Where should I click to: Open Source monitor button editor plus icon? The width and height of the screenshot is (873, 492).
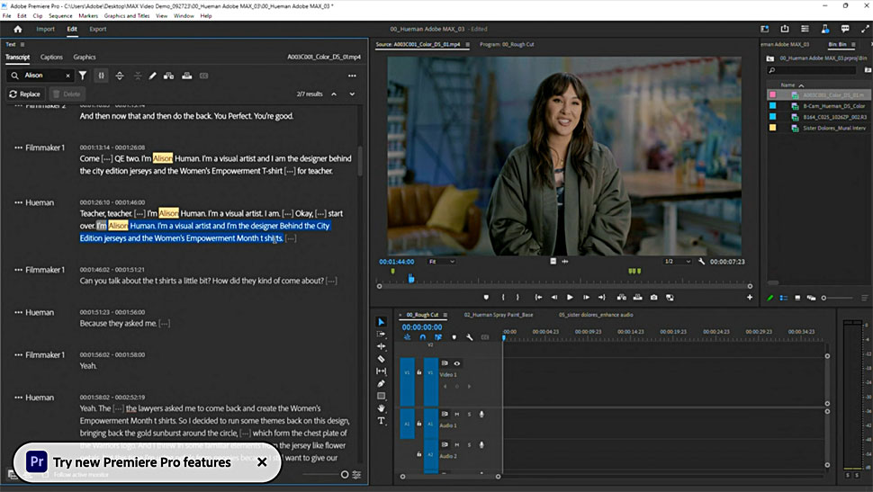tap(750, 297)
